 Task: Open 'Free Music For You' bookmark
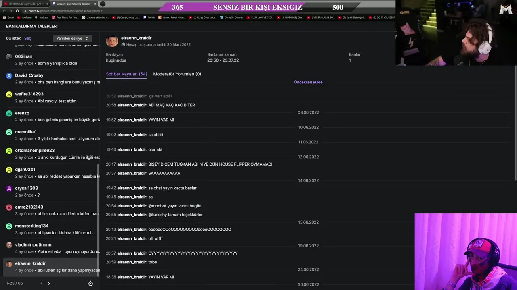(65, 17)
